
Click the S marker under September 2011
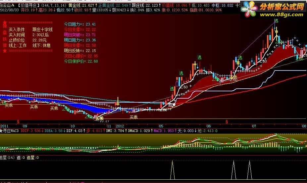pyautogui.click(x=18, y=122)
